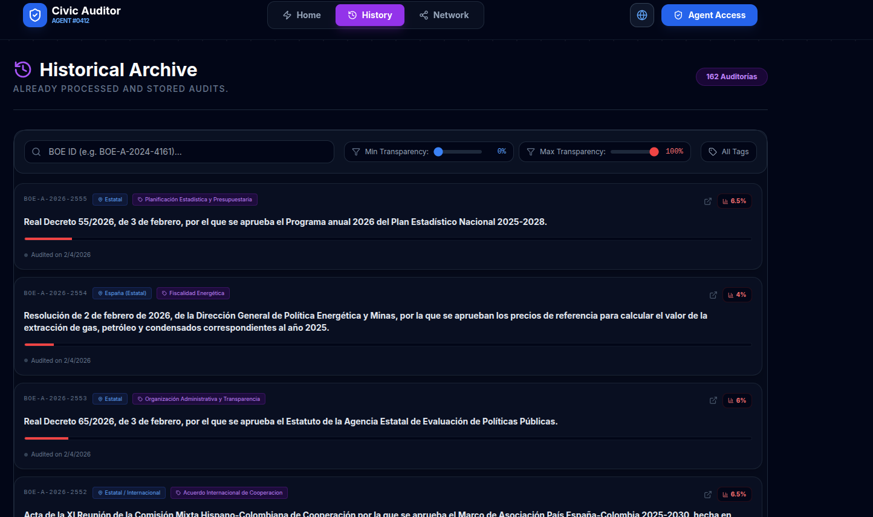Click the Agent Access button

(709, 15)
